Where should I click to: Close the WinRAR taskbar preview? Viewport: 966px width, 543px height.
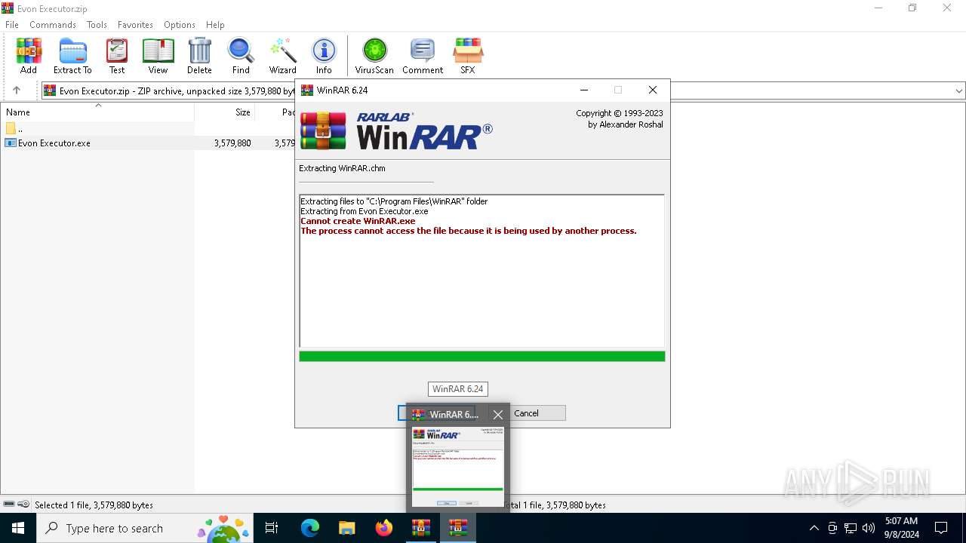[x=498, y=415]
